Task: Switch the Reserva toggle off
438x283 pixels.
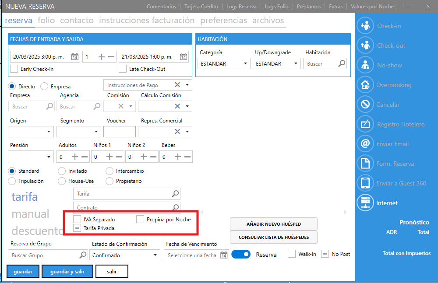Action: [240, 255]
